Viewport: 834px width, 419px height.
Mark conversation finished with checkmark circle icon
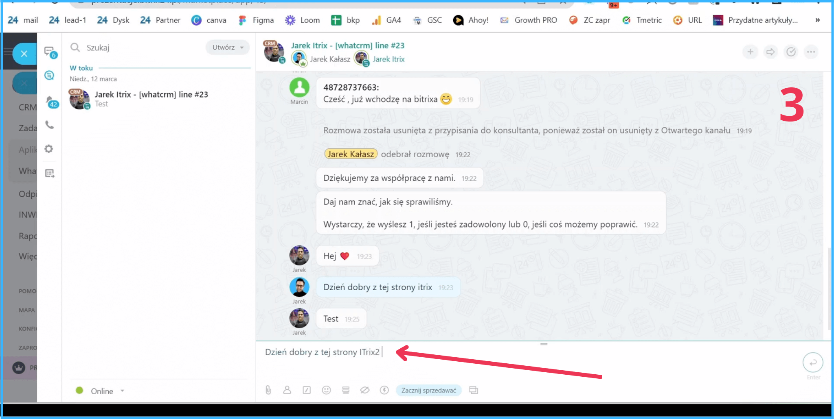(x=791, y=52)
